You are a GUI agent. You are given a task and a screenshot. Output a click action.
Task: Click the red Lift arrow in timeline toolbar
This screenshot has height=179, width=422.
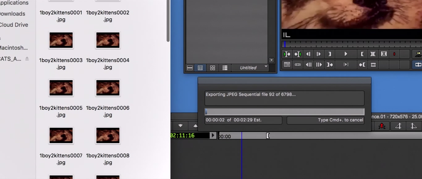[382, 126]
